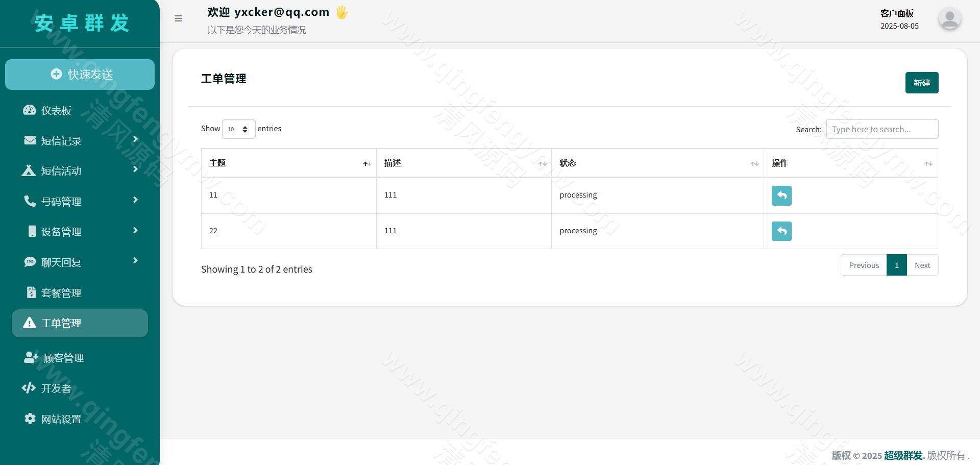The width and height of the screenshot is (980, 465).
Task: Sort table by 主题 column arrows
Action: (x=367, y=164)
